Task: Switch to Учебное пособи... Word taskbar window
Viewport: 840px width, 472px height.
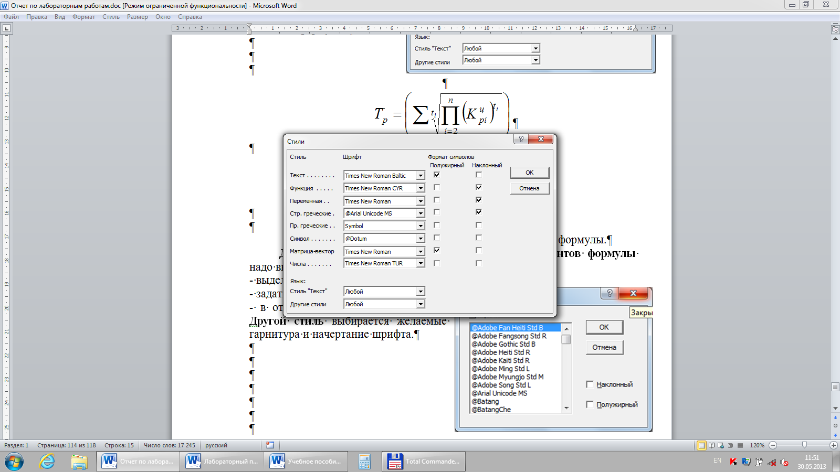Action: (x=306, y=462)
